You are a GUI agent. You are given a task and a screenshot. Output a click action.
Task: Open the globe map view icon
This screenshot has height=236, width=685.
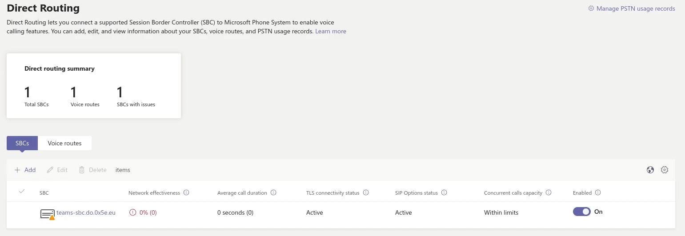click(x=650, y=170)
